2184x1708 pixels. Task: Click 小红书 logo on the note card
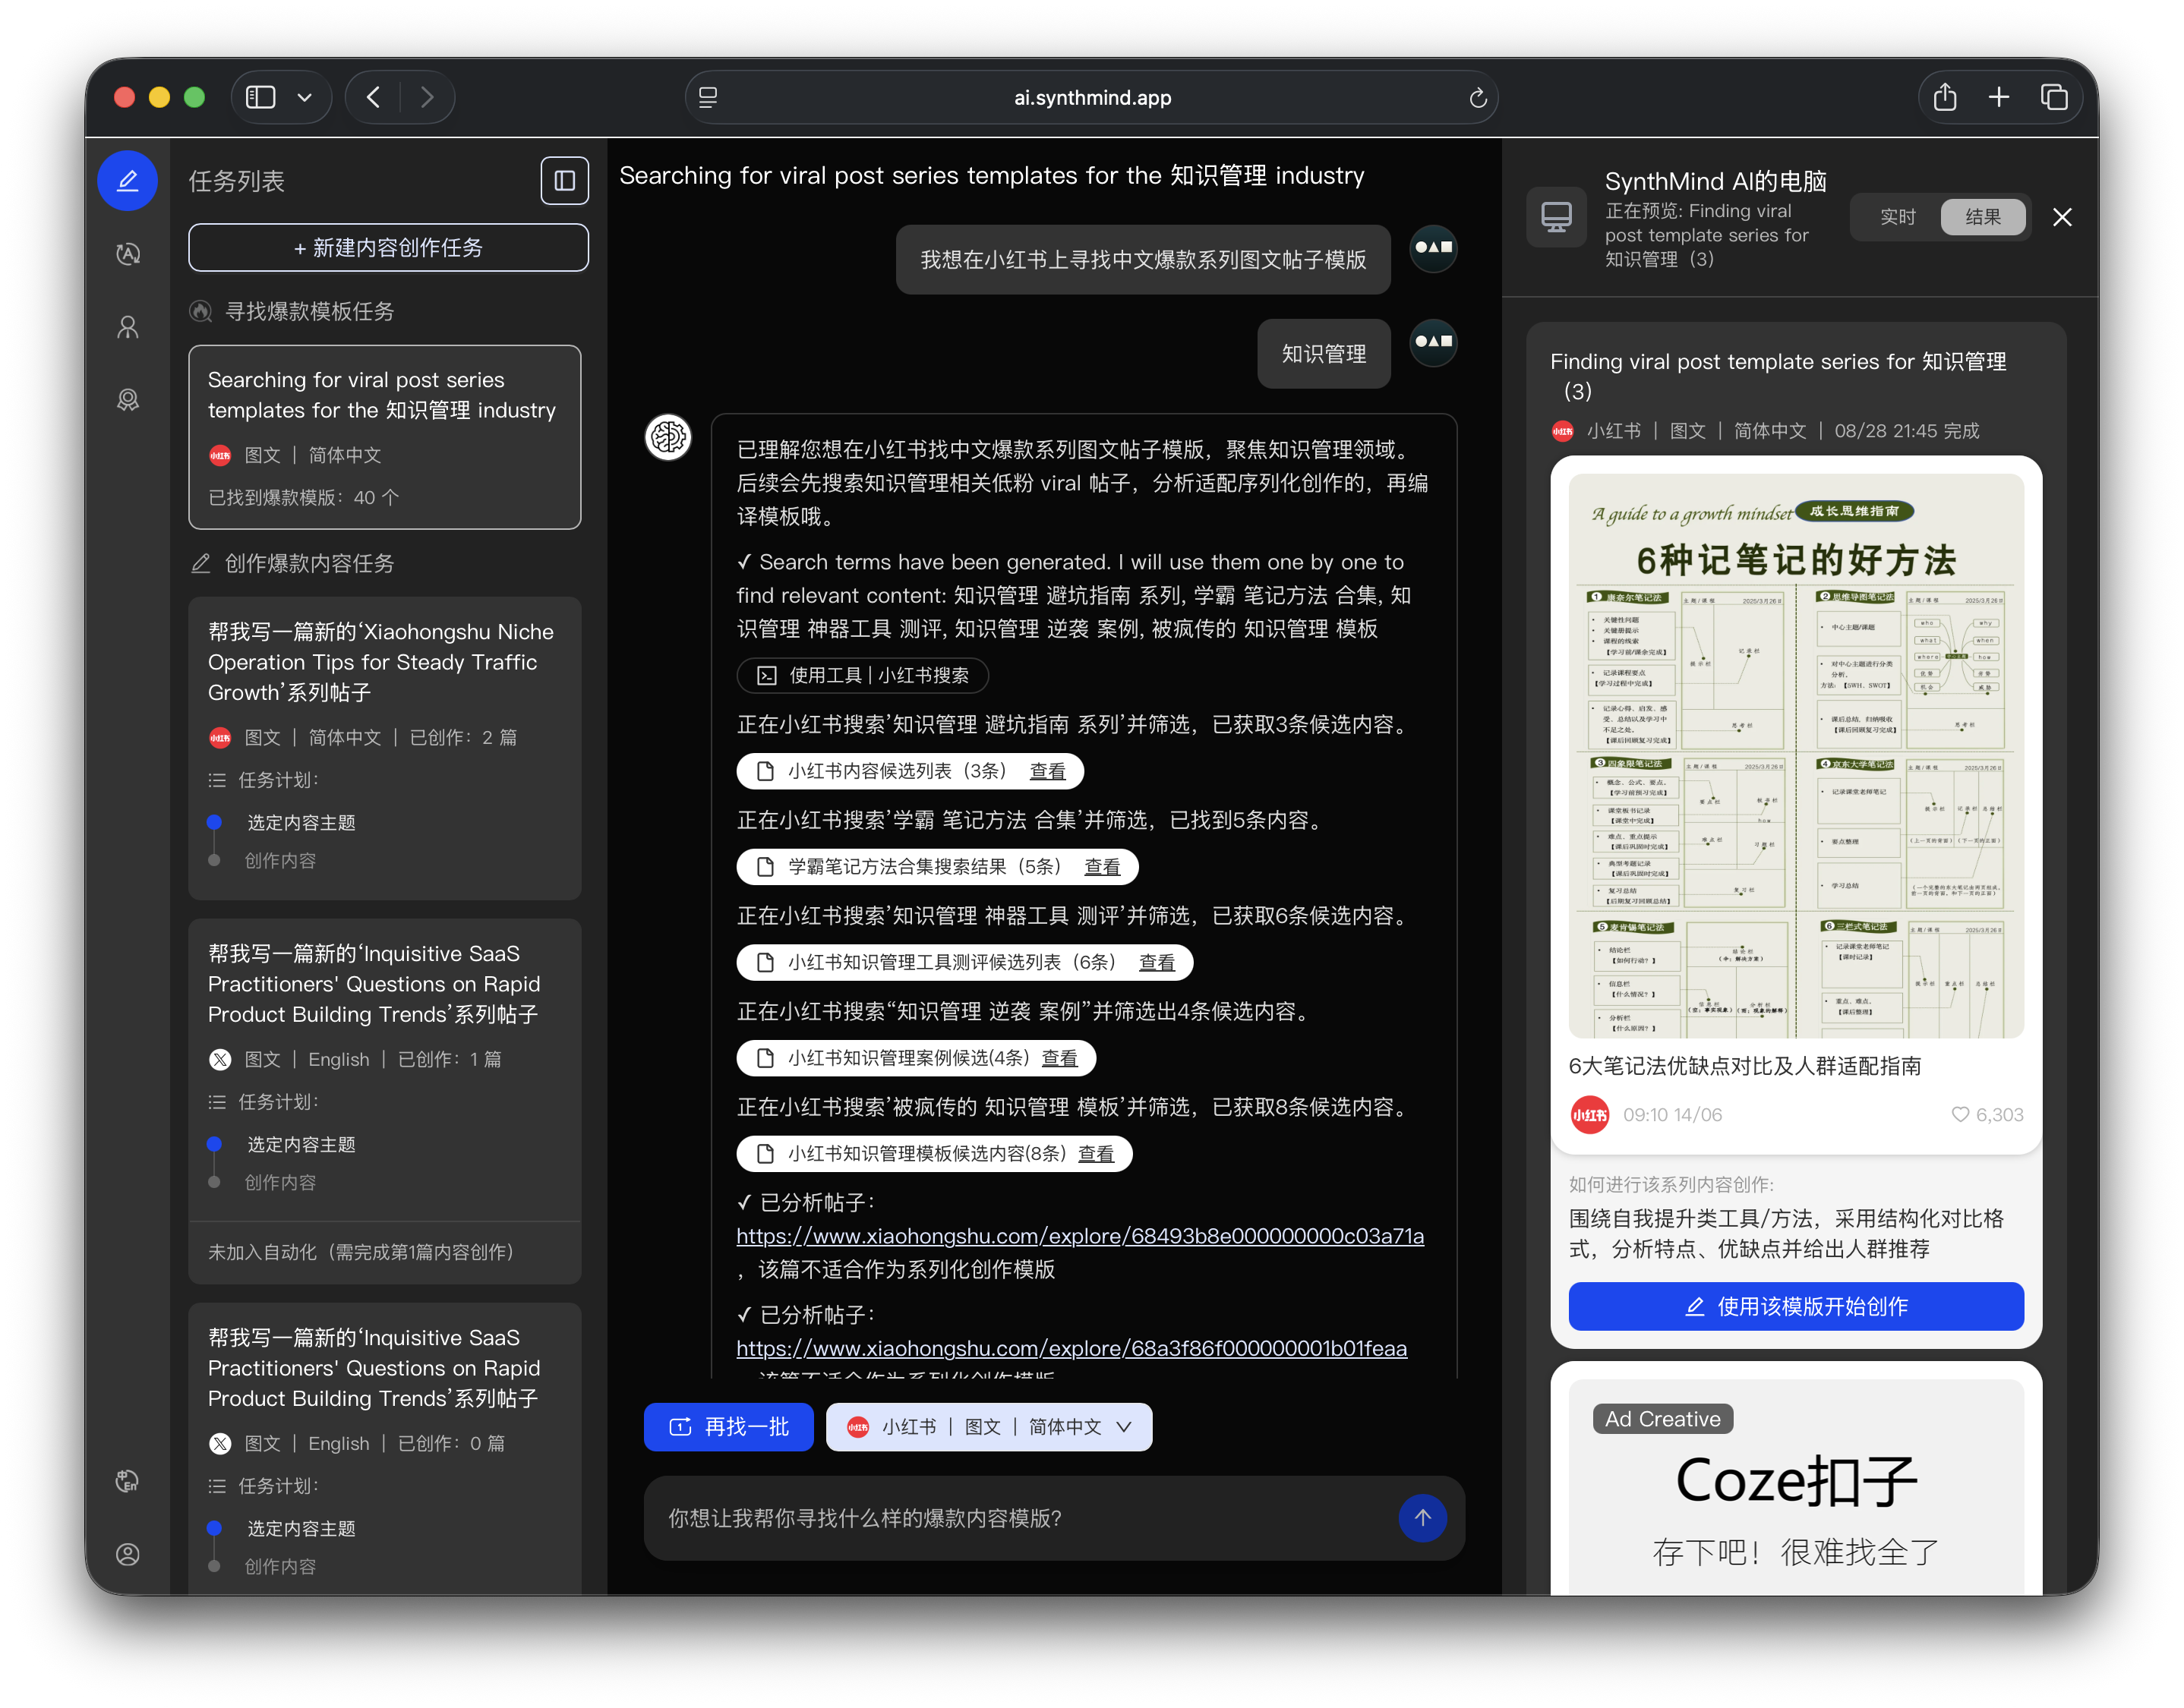click(x=1589, y=1114)
